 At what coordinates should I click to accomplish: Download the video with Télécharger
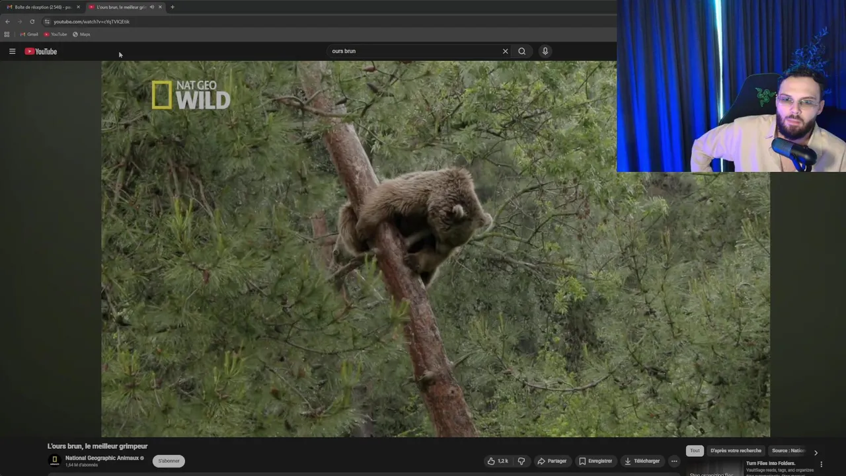point(642,461)
